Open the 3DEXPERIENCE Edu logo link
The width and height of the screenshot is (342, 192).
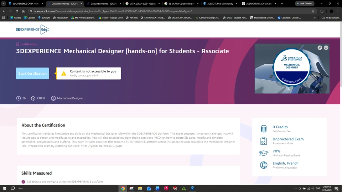point(32,30)
